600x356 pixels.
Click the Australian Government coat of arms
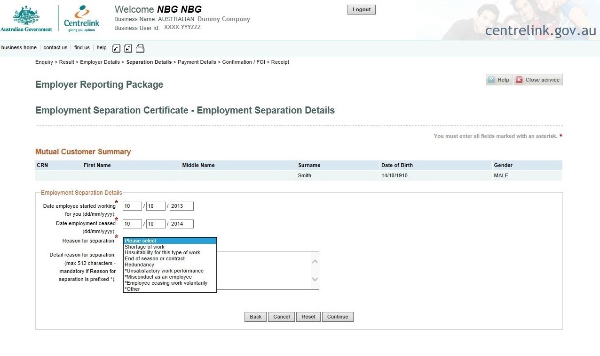(27, 17)
